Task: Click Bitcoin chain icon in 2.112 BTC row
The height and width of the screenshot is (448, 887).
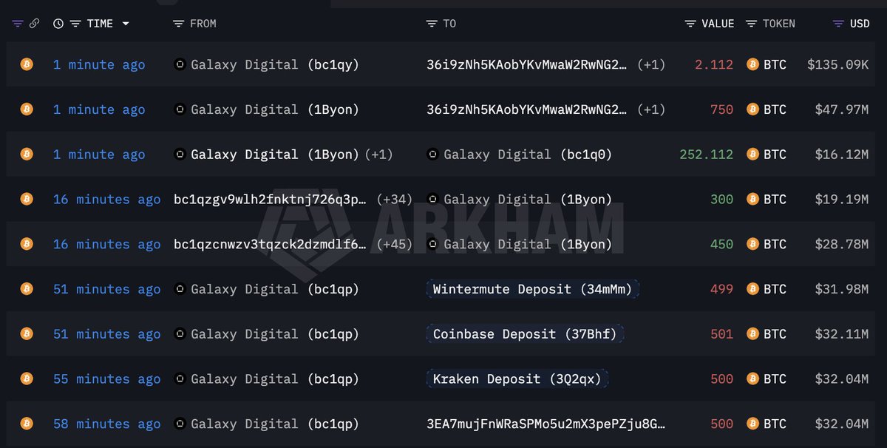Action: [x=27, y=64]
